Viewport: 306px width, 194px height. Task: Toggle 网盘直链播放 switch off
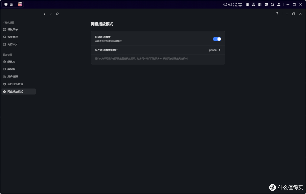pyautogui.click(x=217, y=39)
